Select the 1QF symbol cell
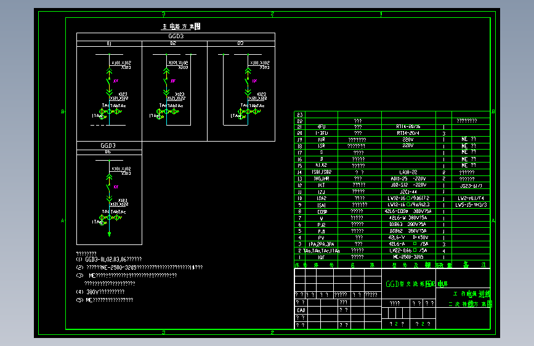Image resolution: width=534 pixels, height=346 pixels. coord(321,257)
